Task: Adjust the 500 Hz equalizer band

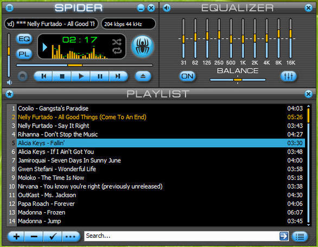Action: [x=231, y=39]
